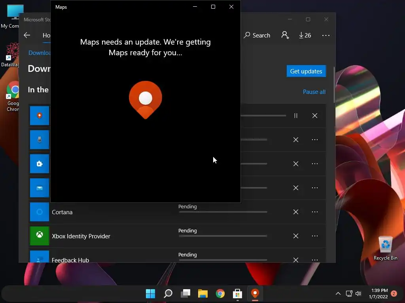Viewport: 405px width, 303px height.
Task: Click Maps icon on taskbar
Action: (x=255, y=294)
